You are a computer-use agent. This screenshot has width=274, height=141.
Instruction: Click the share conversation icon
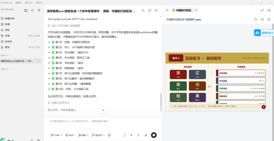pyautogui.click(x=150, y=11)
